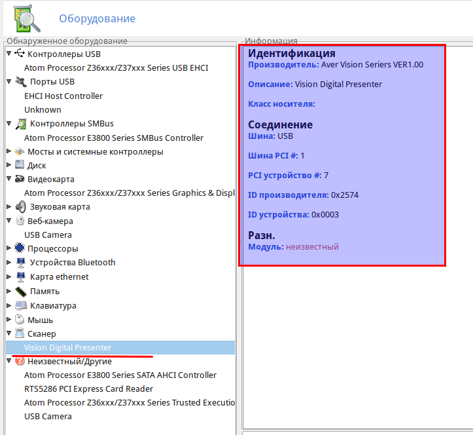This screenshot has width=473, height=435.
Task: Click the ethernet card icon
Action: tap(21, 276)
